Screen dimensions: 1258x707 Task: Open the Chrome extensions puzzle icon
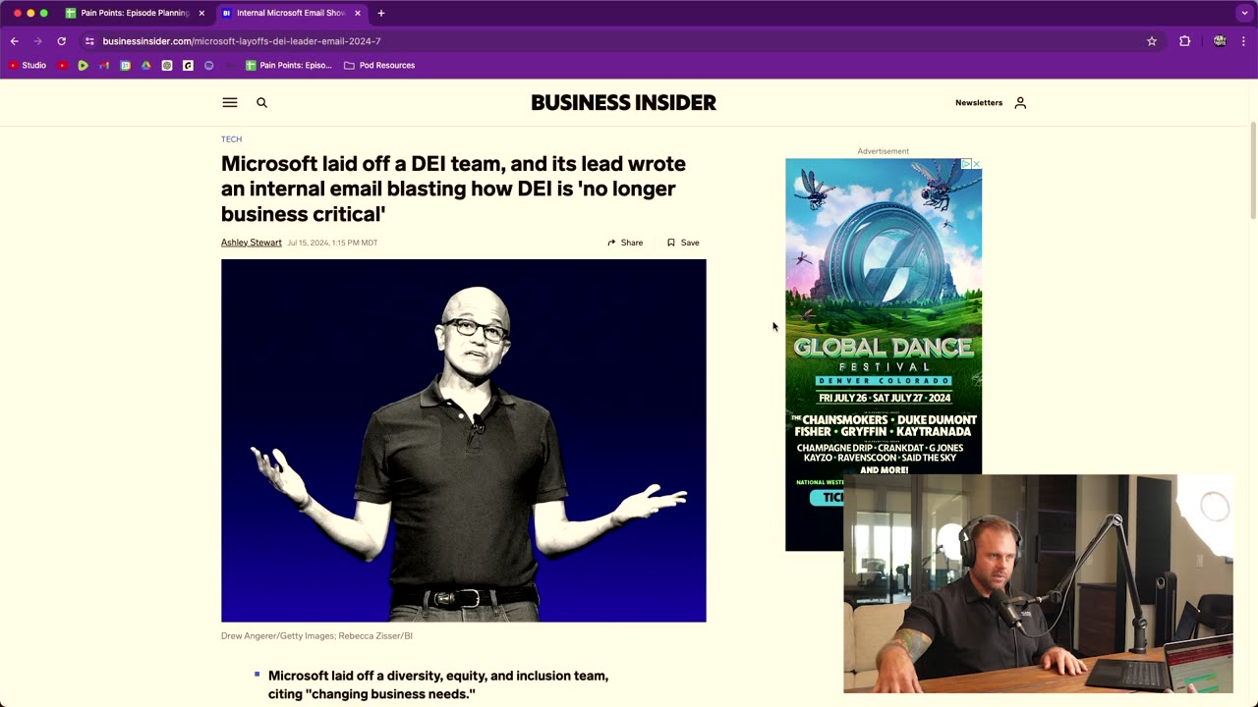[x=1184, y=41]
